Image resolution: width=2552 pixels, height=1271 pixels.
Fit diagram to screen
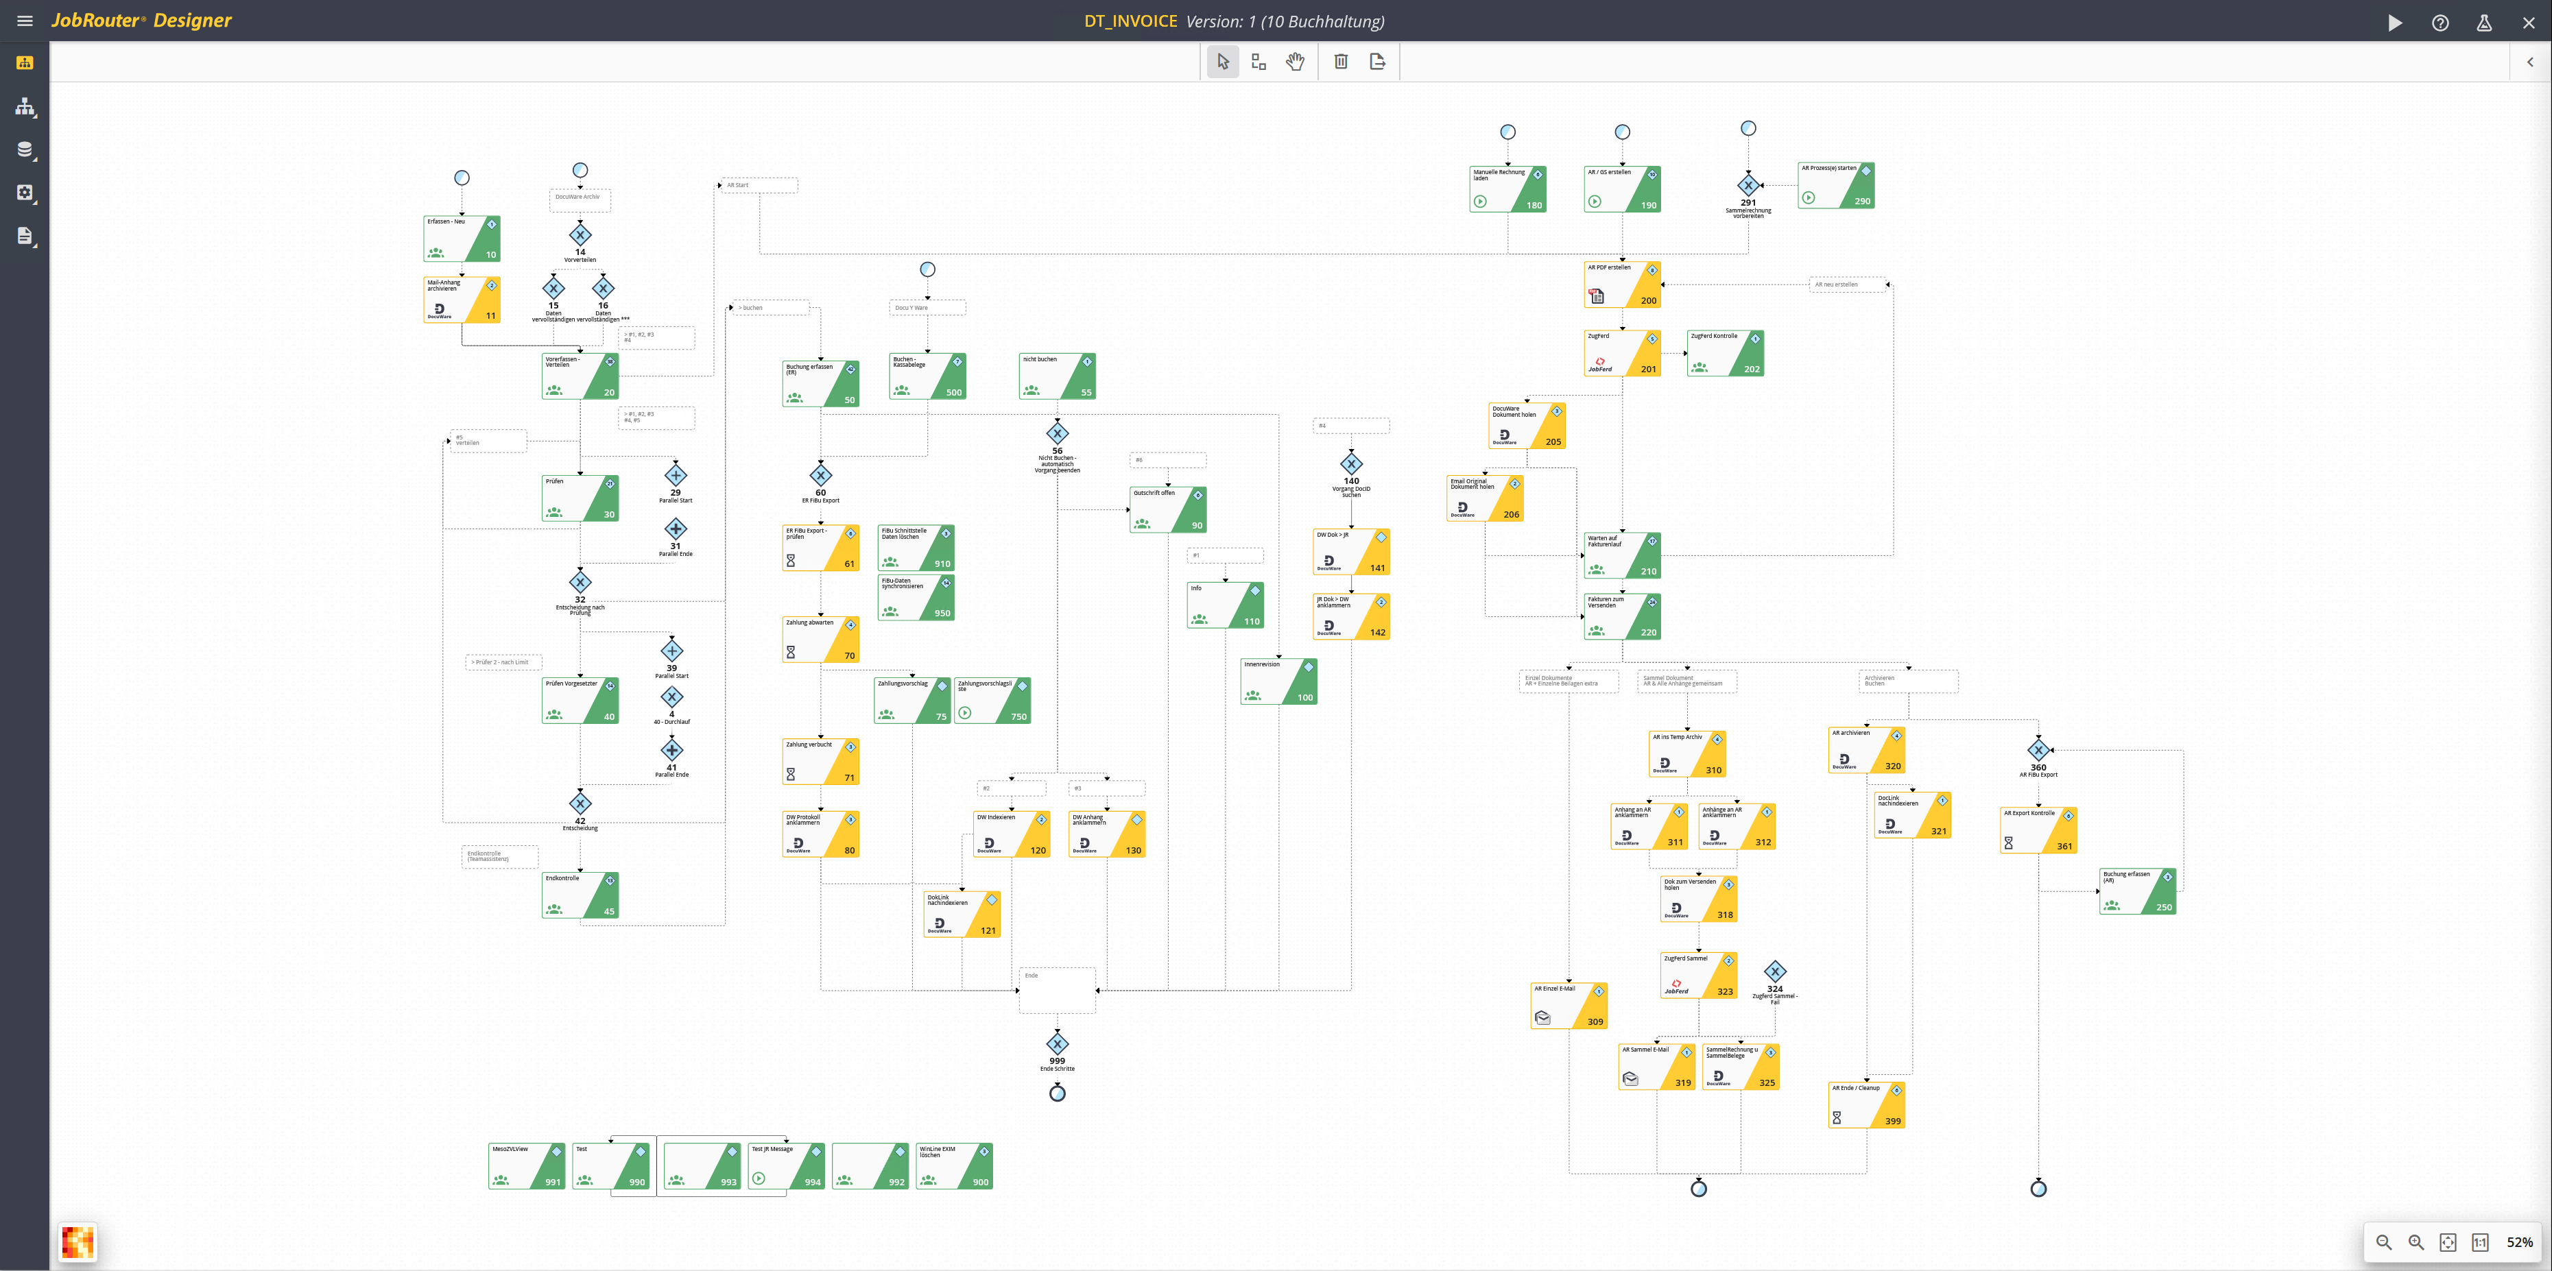point(2448,1242)
